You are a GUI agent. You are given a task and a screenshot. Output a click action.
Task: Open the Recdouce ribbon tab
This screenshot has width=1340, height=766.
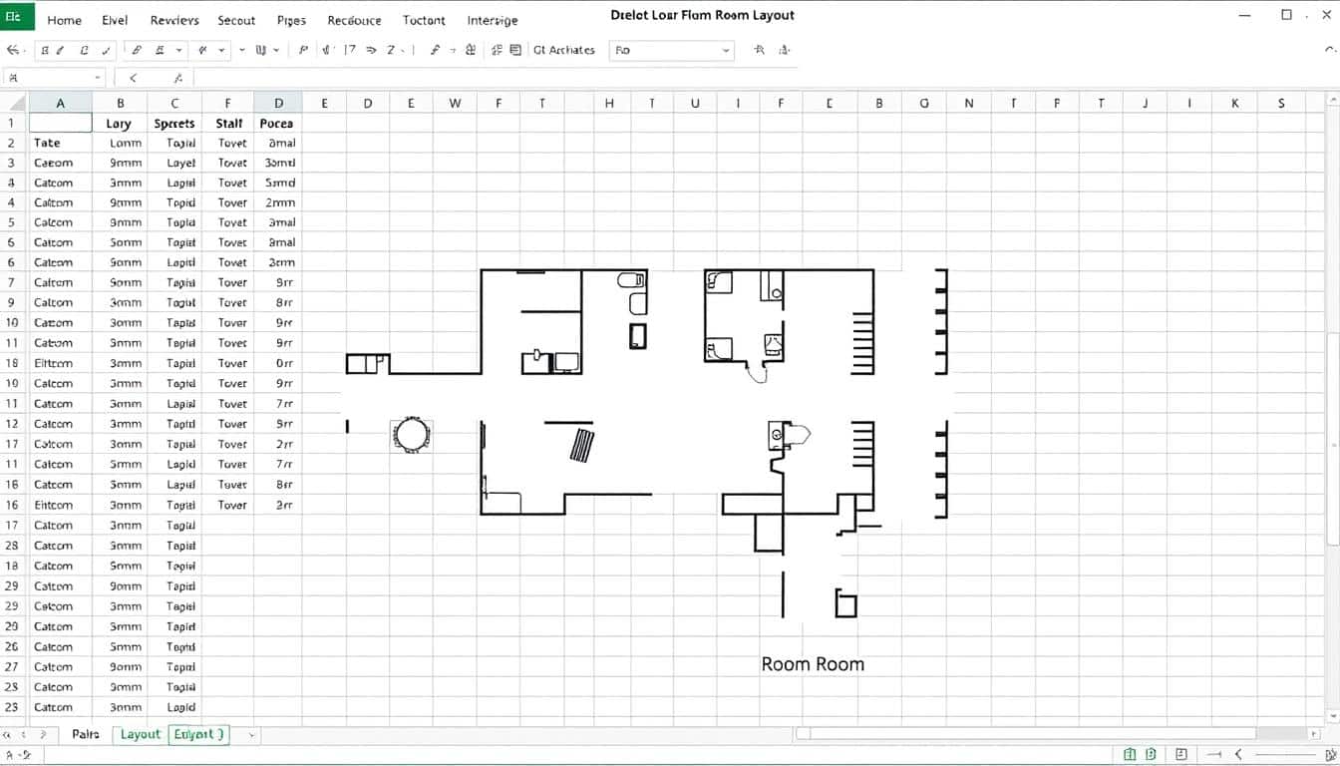point(354,20)
